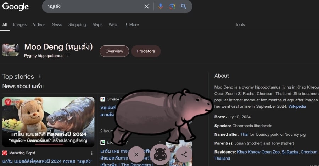The width and height of the screenshot is (319, 166).
Task: Open the Chonburi residence link
Action: coord(309,152)
